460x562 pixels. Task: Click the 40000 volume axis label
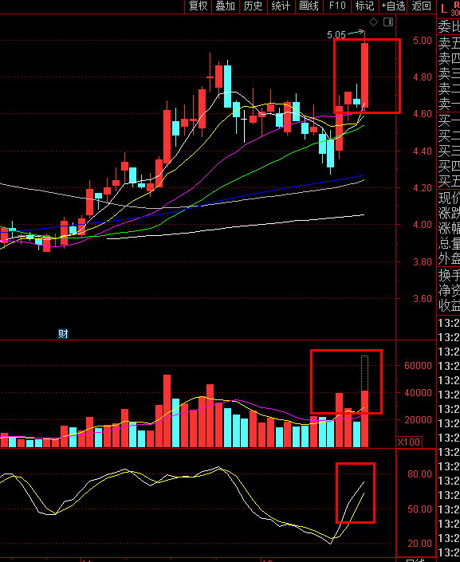click(418, 393)
